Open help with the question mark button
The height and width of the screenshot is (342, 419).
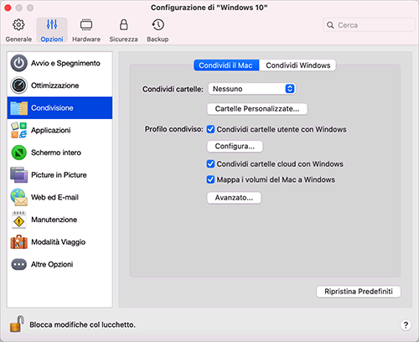coord(406,324)
